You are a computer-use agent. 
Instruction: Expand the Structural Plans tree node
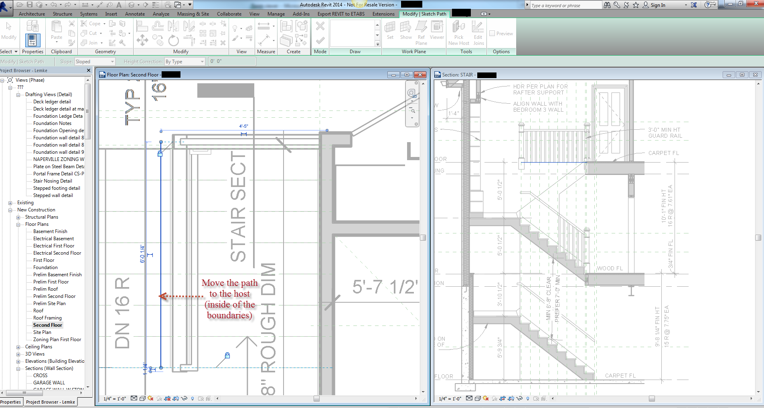point(18,217)
